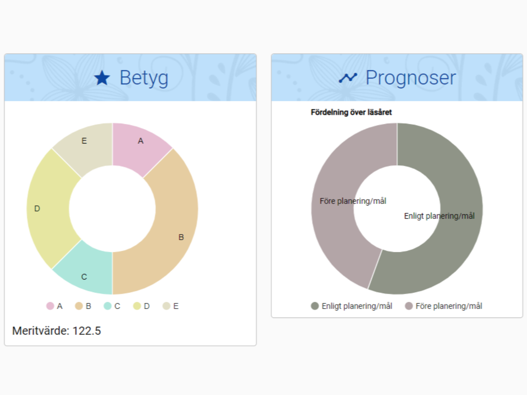Viewport: 527px width, 395px height.
Task: Toggle the yellow D legend dot
Action: click(137, 306)
